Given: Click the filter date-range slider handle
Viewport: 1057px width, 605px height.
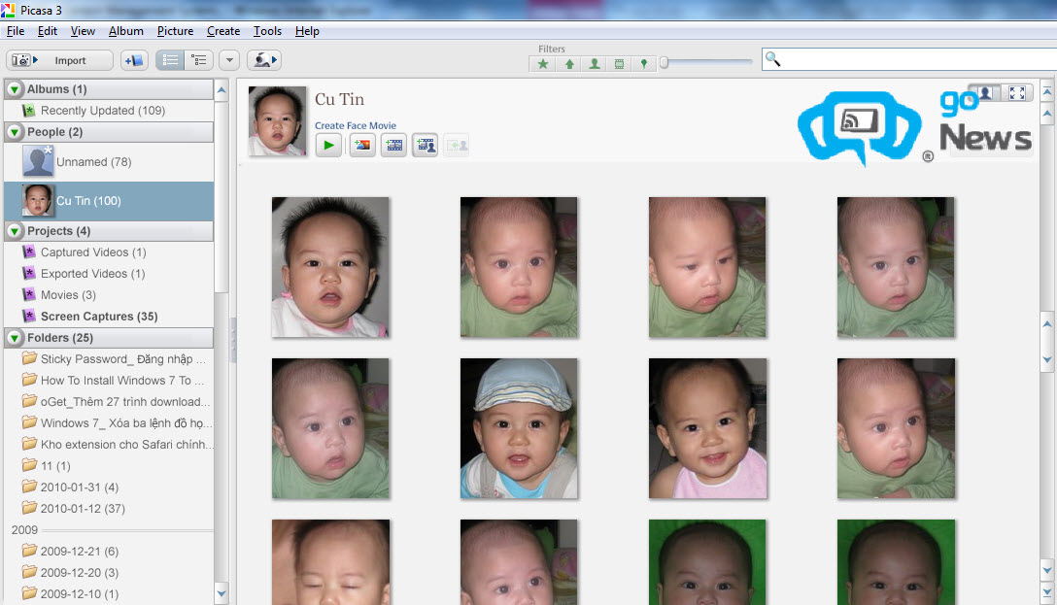Looking at the screenshot, I should point(664,63).
